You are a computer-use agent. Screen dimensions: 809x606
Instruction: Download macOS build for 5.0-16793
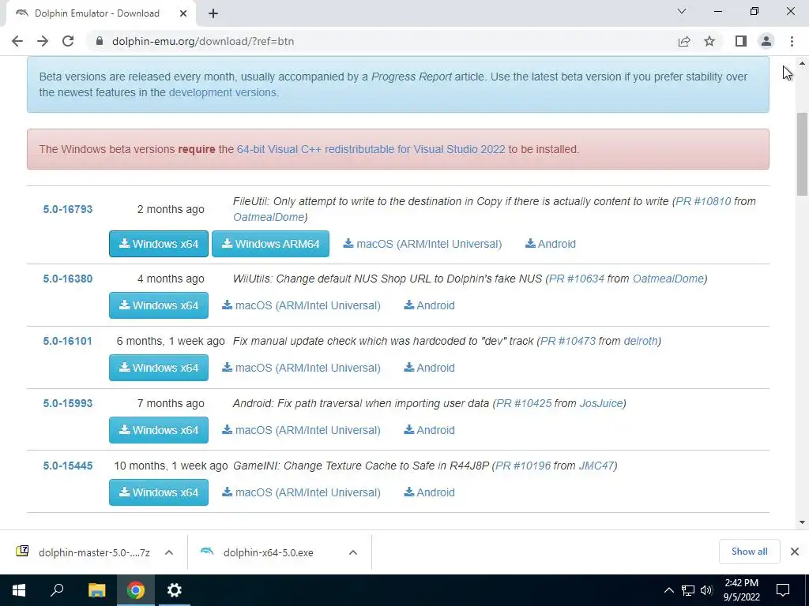pos(423,244)
